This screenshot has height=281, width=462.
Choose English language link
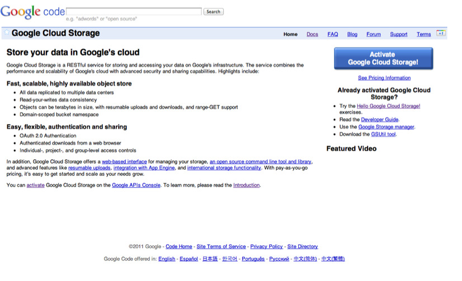coord(167,259)
